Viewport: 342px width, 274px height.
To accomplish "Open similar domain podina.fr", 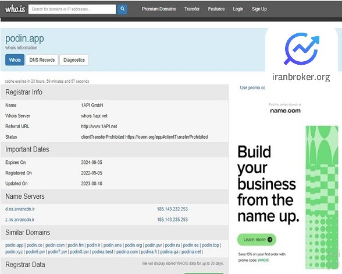I will [x=149, y=252].
